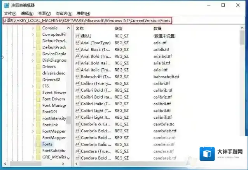The height and width of the screenshot is (170, 248).
Task: Select the Font Manag tree item
Action: click(x=54, y=106)
